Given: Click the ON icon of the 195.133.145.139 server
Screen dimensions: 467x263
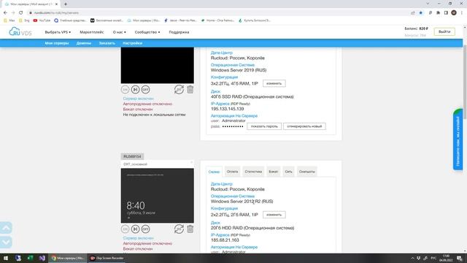Looking at the screenshot, I should click(x=125, y=89).
